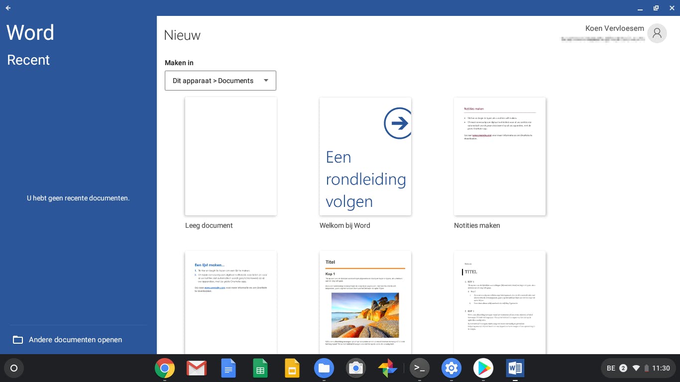Open Google Slides from the shelf
Image resolution: width=680 pixels, height=382 pixels.
click(292, 369)
